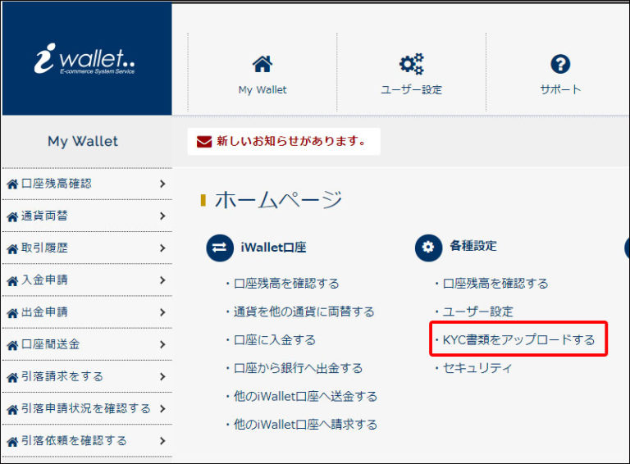Click the My Wallet sidebar heading
The height and width of the screenshot is (464, 630).
(83, 141)
